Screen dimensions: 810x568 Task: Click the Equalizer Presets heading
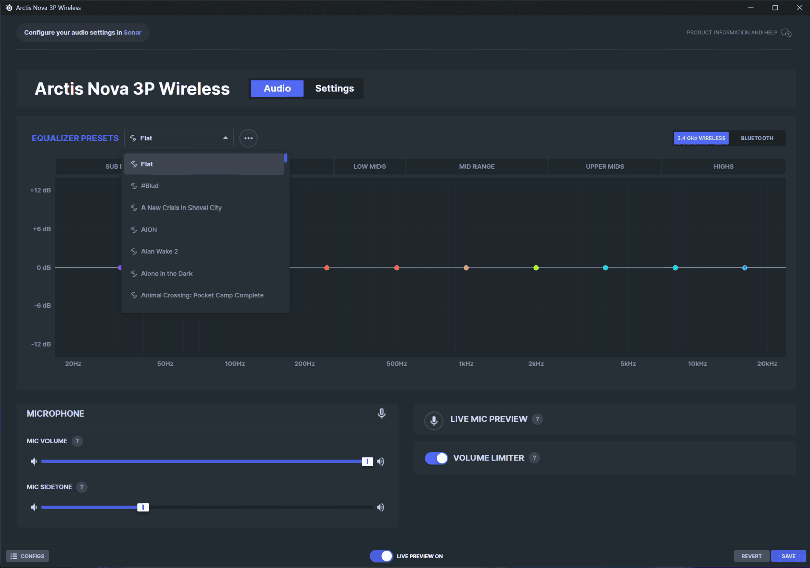[x=75, y=138]
